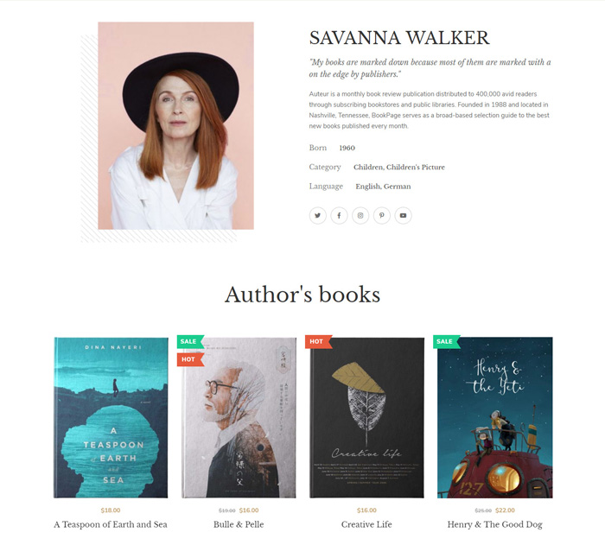Click the Henry & The Good Dog title
The width and height of the screenshot is (605, 545).
click(x=494, y=524)
